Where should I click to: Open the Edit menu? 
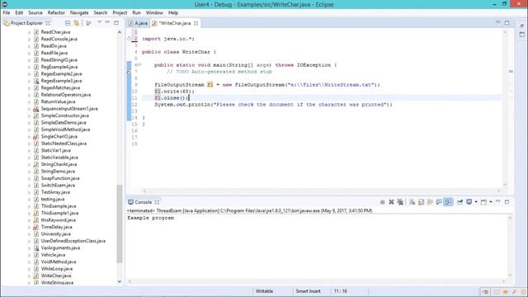[x=19, y=12]
